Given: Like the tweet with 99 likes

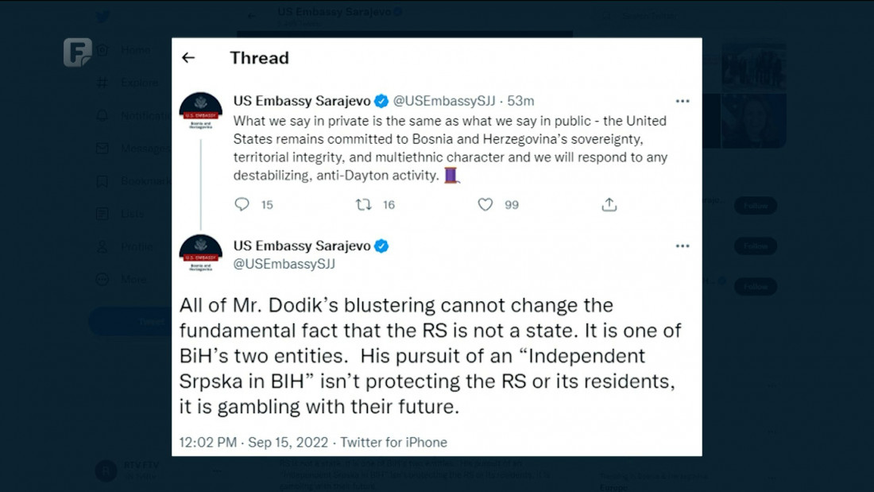Looking at the screenshot, I should (485, 205).
